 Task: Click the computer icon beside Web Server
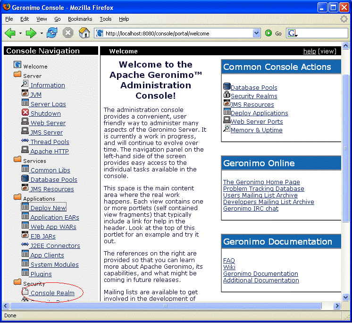pos(25,121)
